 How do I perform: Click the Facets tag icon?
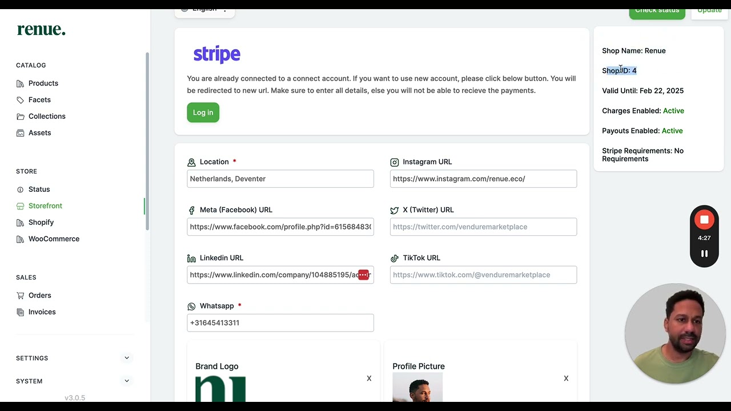(21, 100)
